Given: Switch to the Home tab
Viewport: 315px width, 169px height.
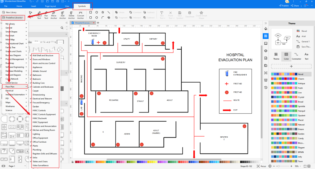Looking at the screenshot, I should click(x=19, y=6).
